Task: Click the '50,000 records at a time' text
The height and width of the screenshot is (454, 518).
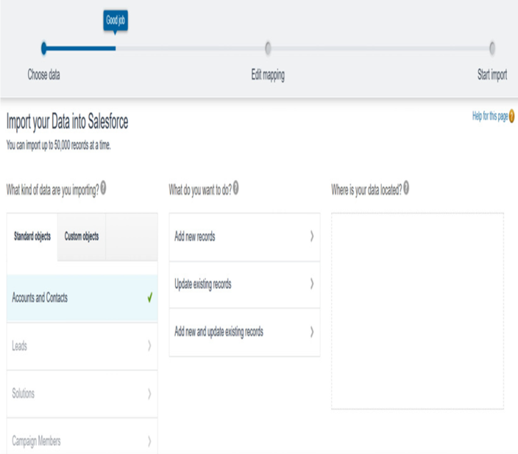Action: (x=82, y=145)
